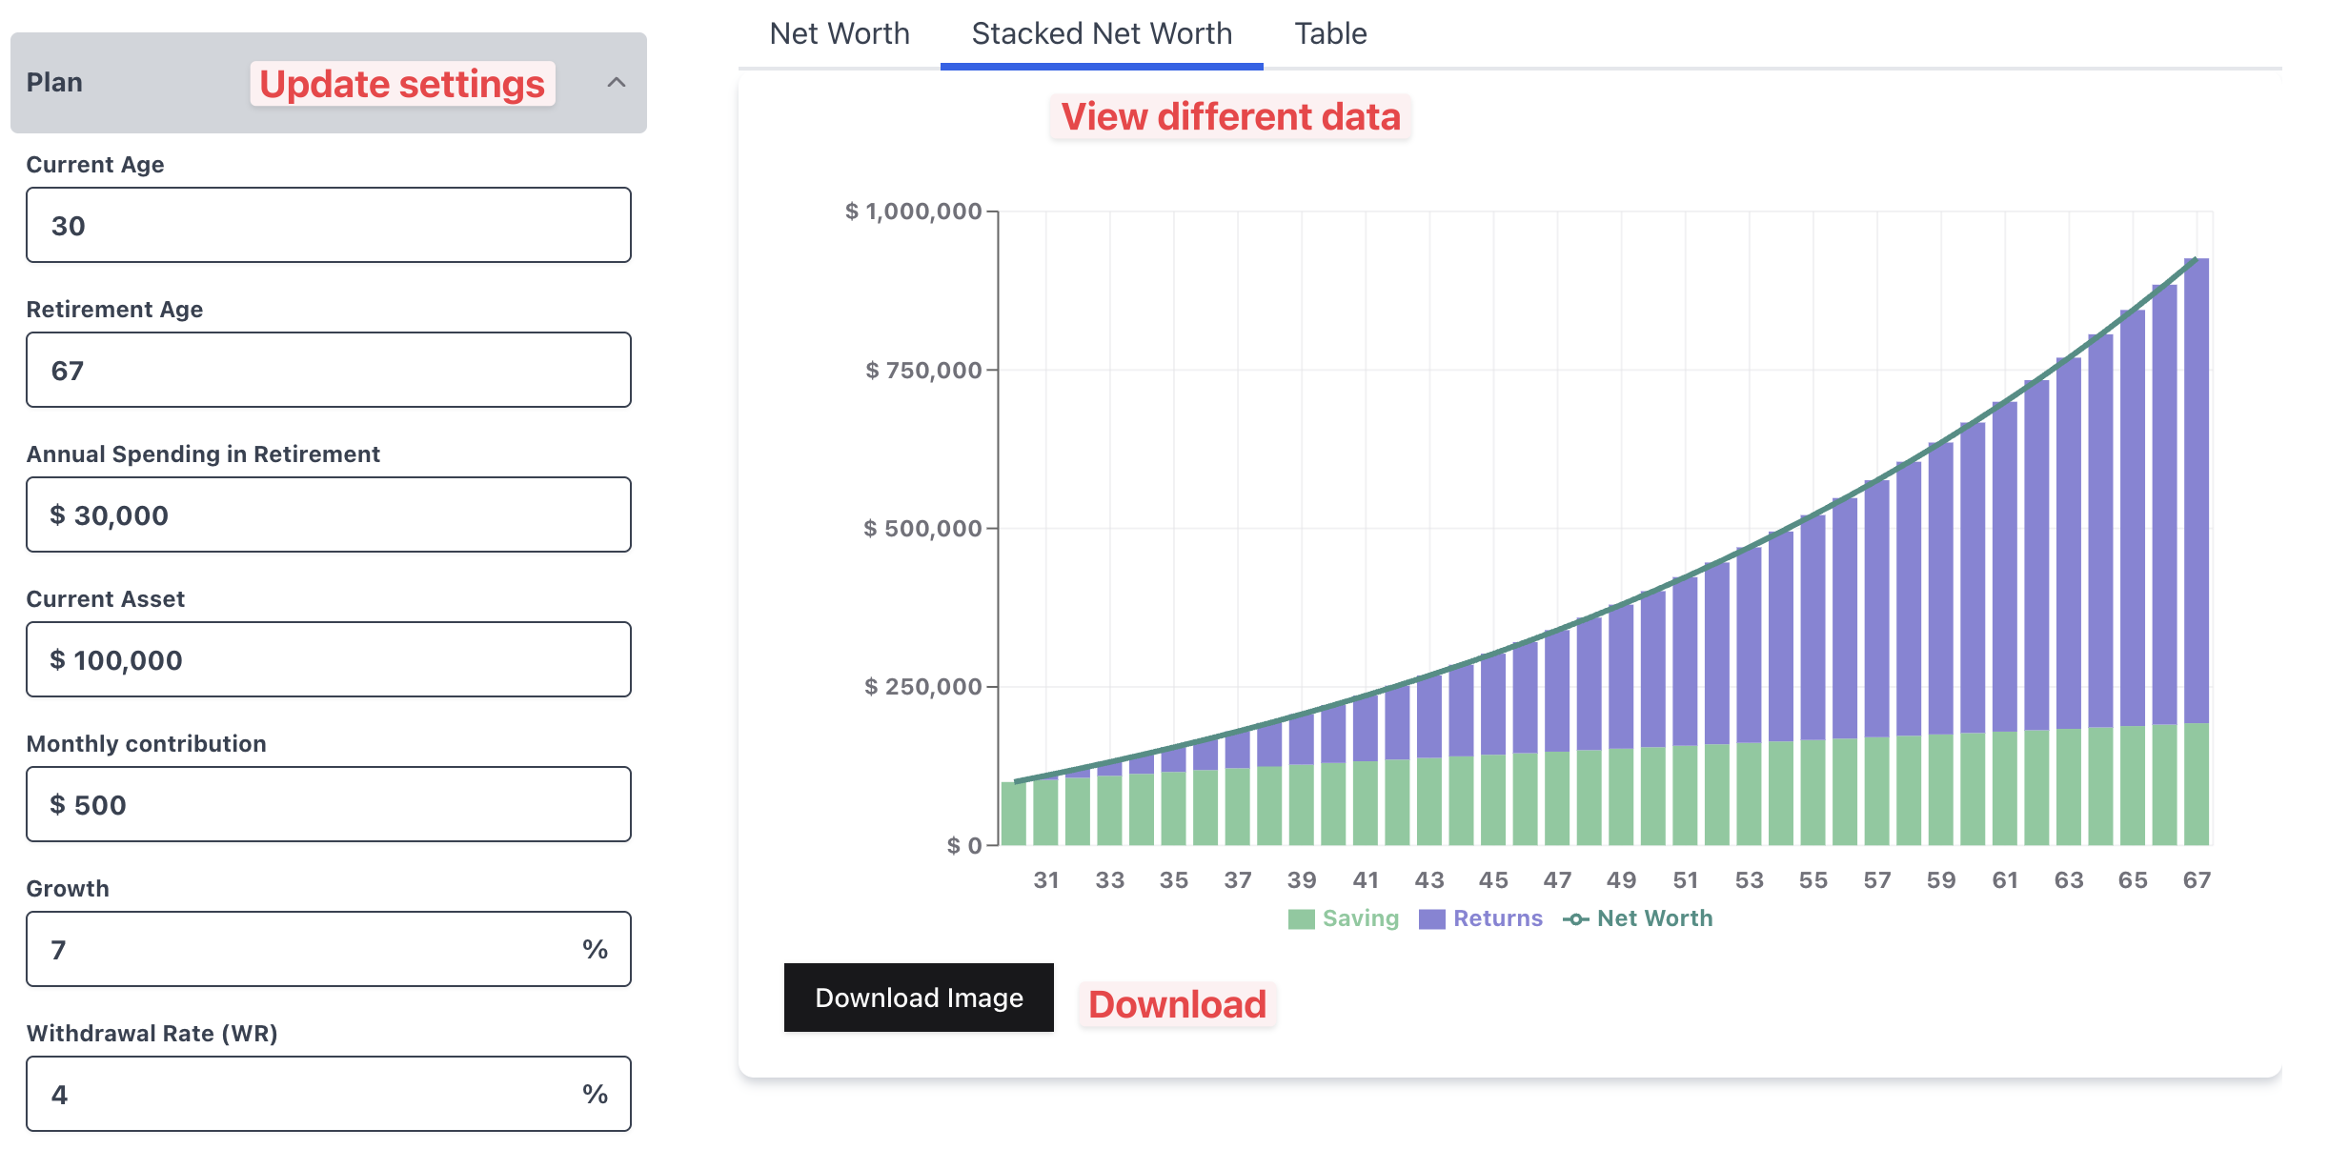
Task: Click the Download Image button
Action: pos(919,998)
